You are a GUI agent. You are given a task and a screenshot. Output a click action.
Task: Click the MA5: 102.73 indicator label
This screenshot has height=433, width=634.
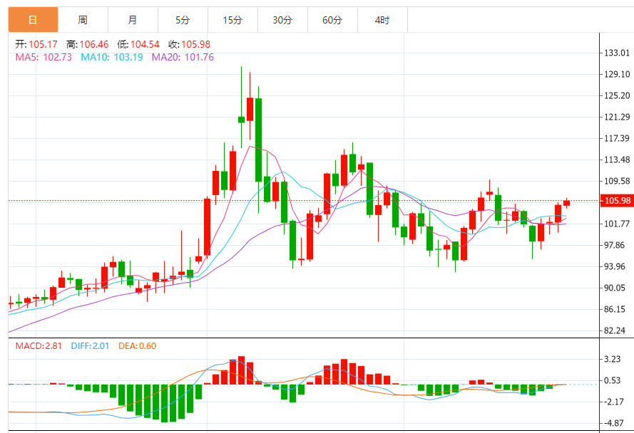pos(44,58)
